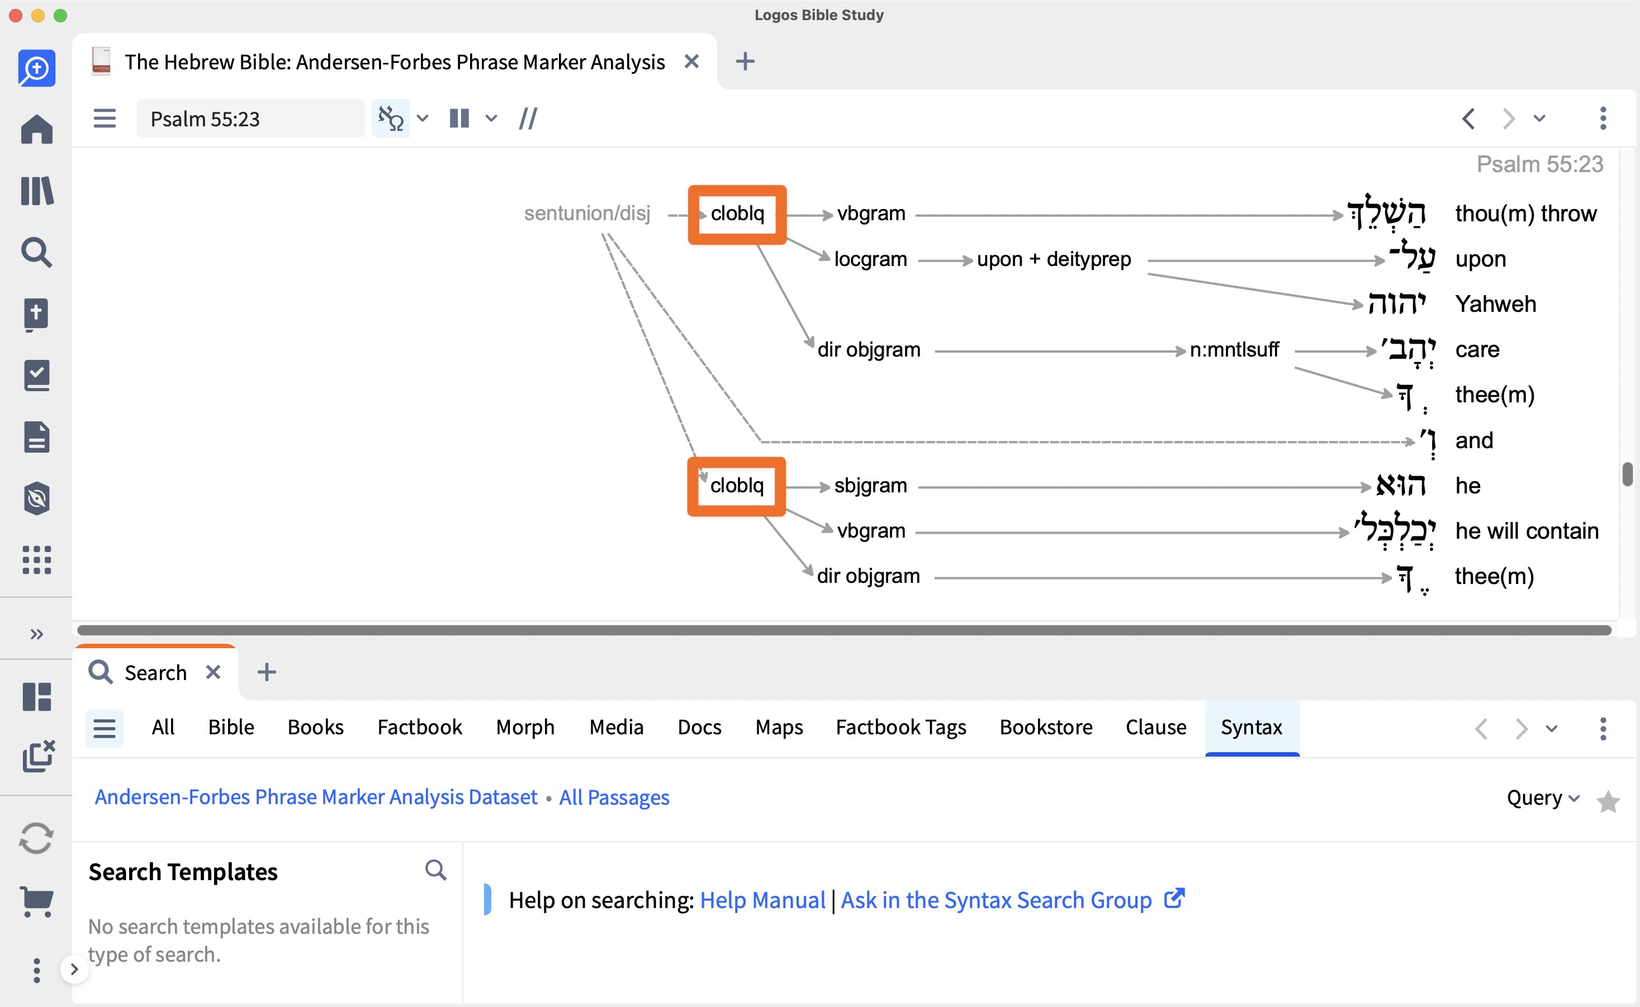Switch to the Factbook search type
Image resolution: width=1640 pixels, height=1007 pixels.
click(420, 727)
